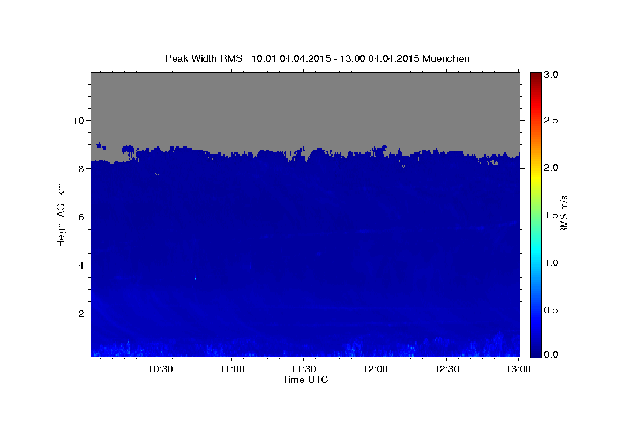Click the 'Time UTC' axis label
Viewport: 643px width, 429px height.
tap(305, 380)
